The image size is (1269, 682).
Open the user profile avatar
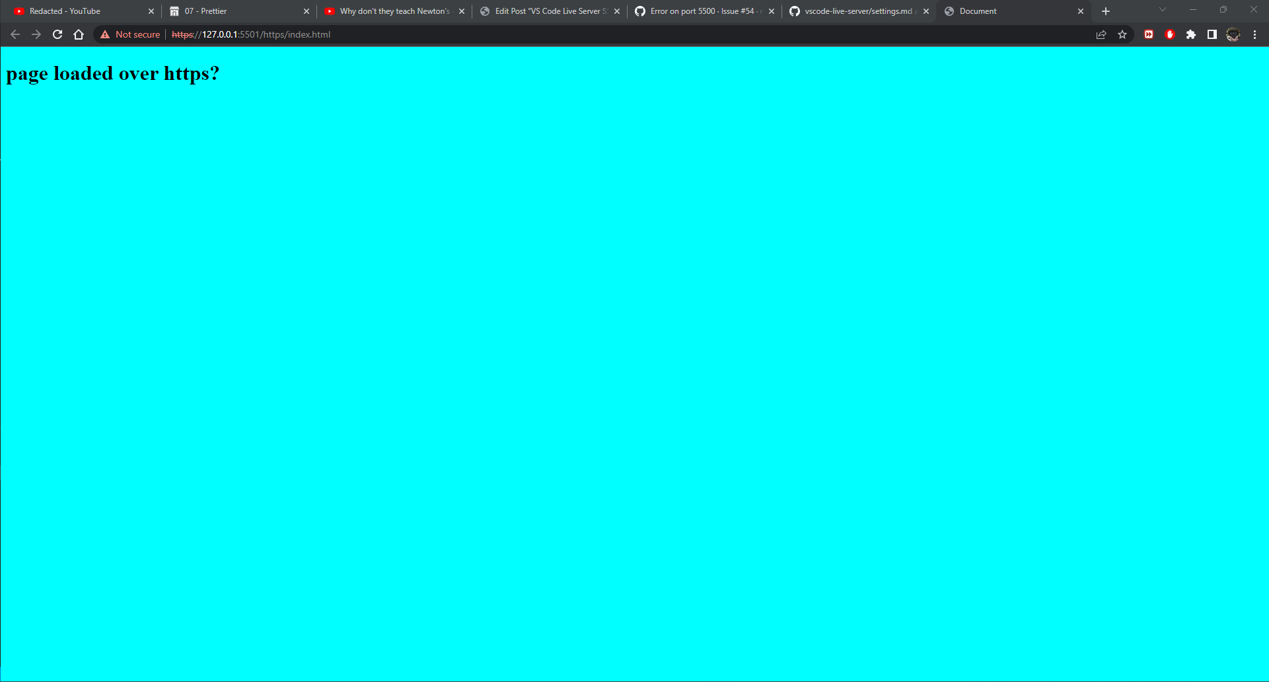1233,34
